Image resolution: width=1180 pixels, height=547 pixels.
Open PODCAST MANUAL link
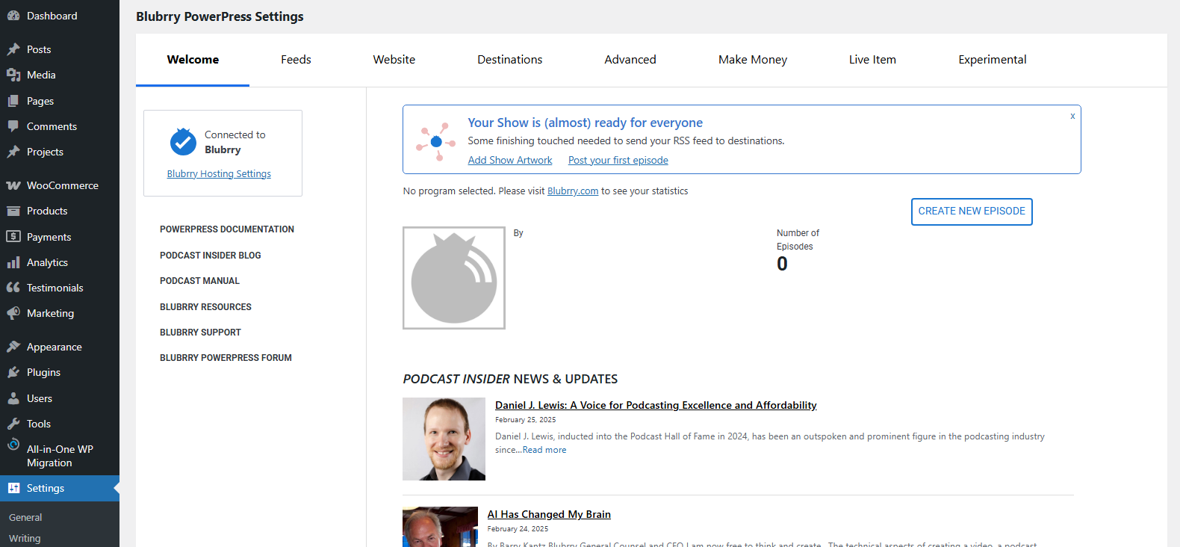(199, 281)
